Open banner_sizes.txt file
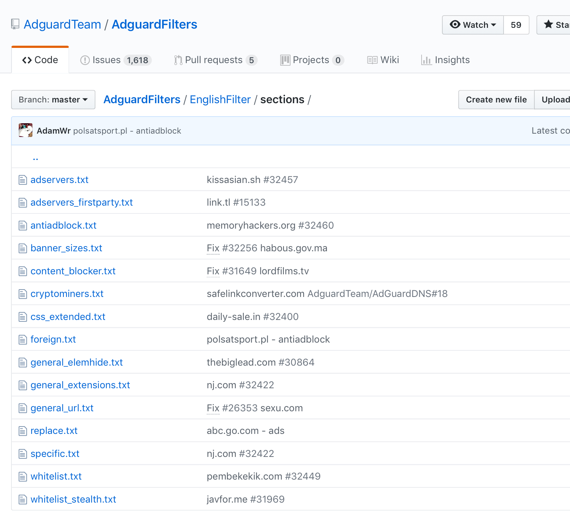 (x=66, y=248)
